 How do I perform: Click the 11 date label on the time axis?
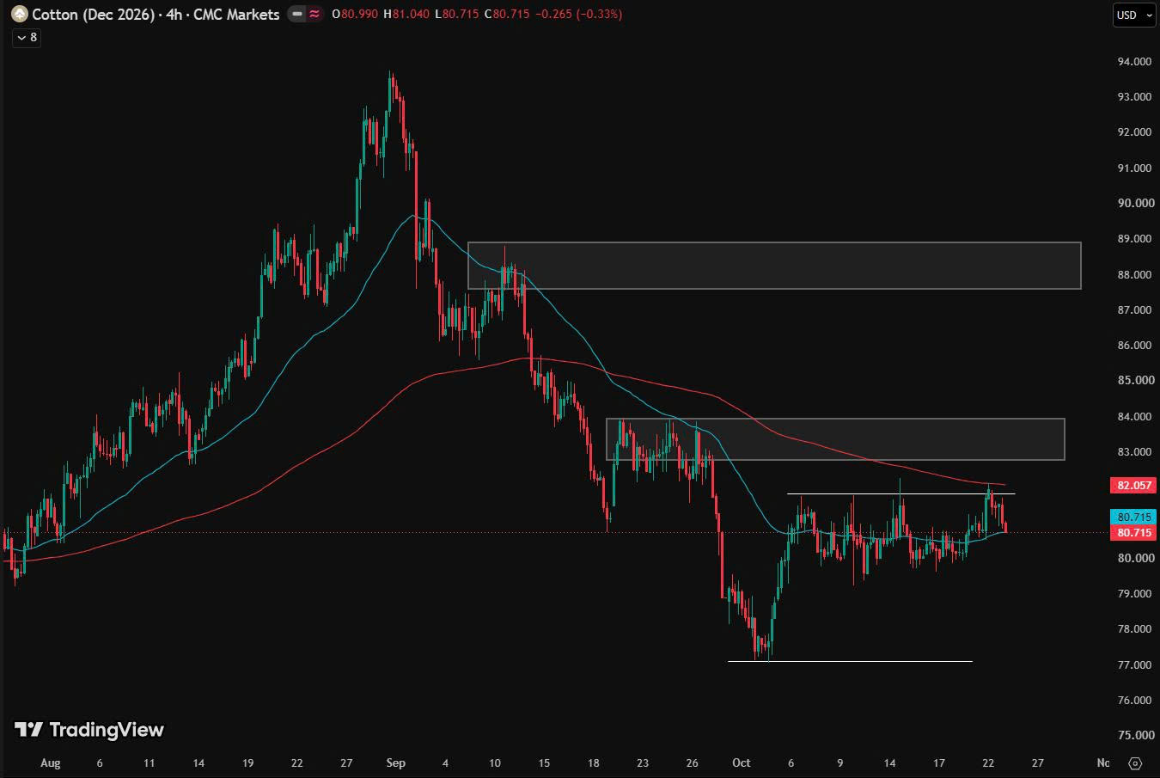[150, 763]
